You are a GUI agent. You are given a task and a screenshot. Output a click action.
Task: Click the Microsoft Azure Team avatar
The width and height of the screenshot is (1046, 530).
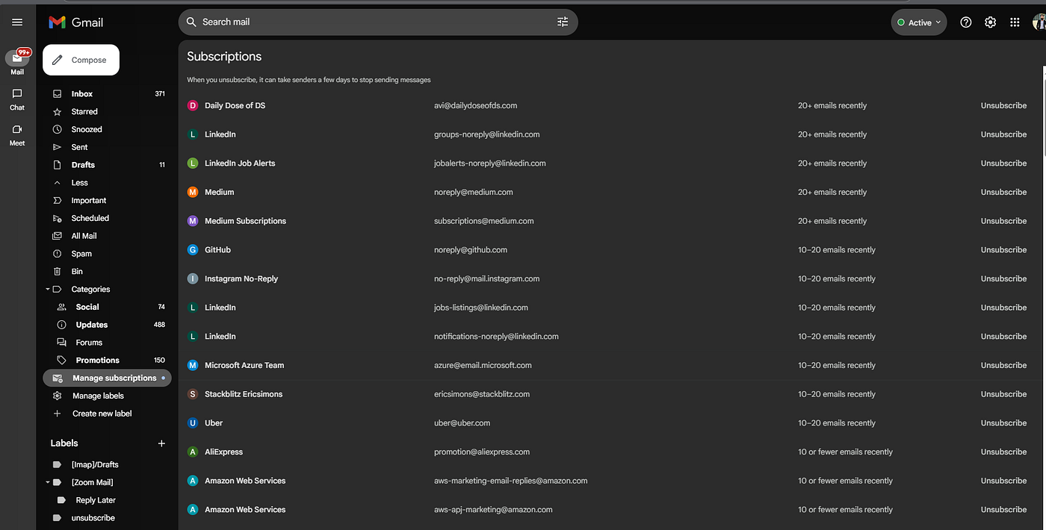click(x=193, y=366)
